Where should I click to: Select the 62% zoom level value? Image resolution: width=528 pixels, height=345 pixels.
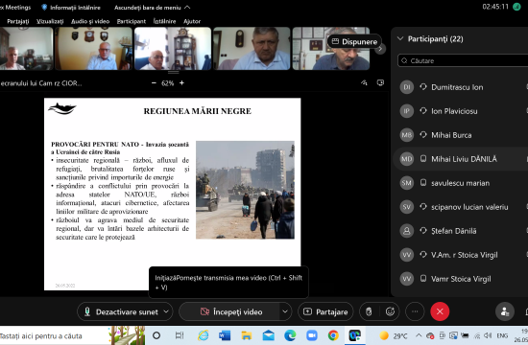click(x=168, y=83)
